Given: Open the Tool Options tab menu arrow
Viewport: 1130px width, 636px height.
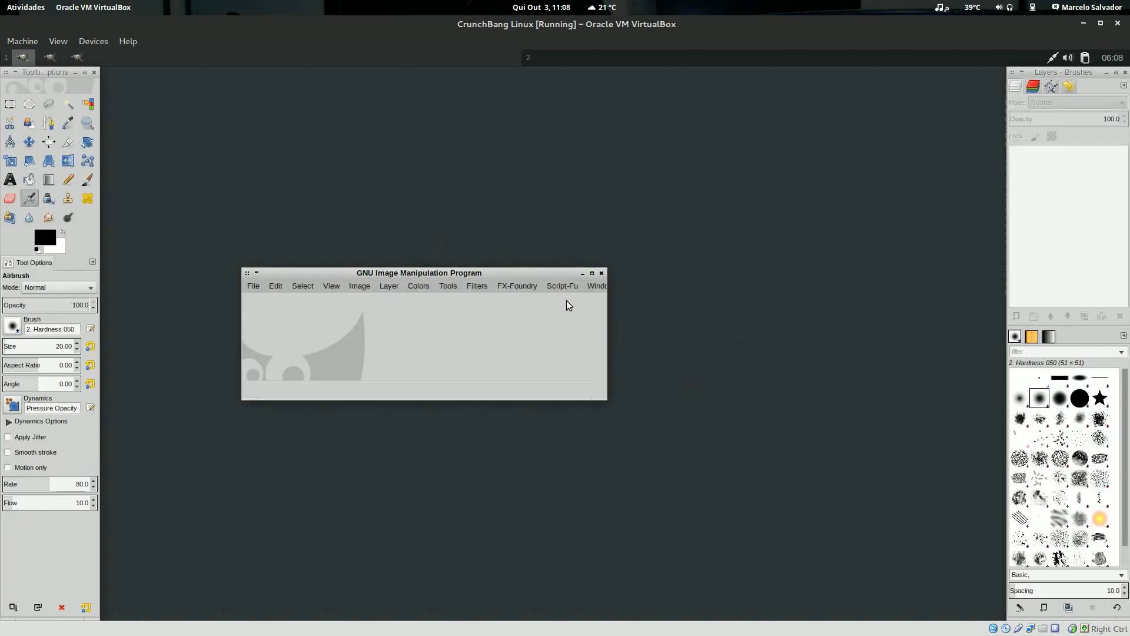Looking at the screenshot, I should pos(92,262).
